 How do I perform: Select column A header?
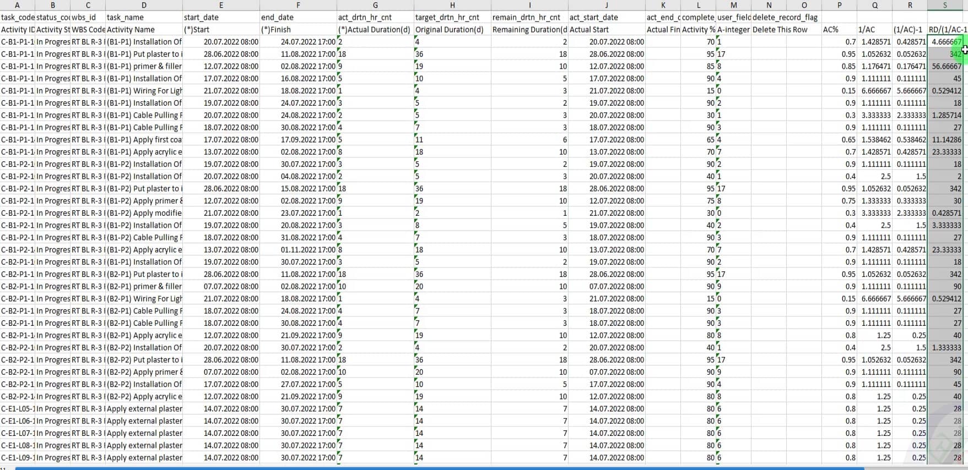tap(17, 5)
